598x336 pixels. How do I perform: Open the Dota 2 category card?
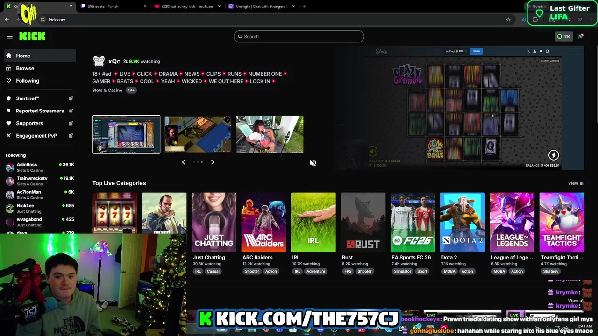[x=463, y=222]
